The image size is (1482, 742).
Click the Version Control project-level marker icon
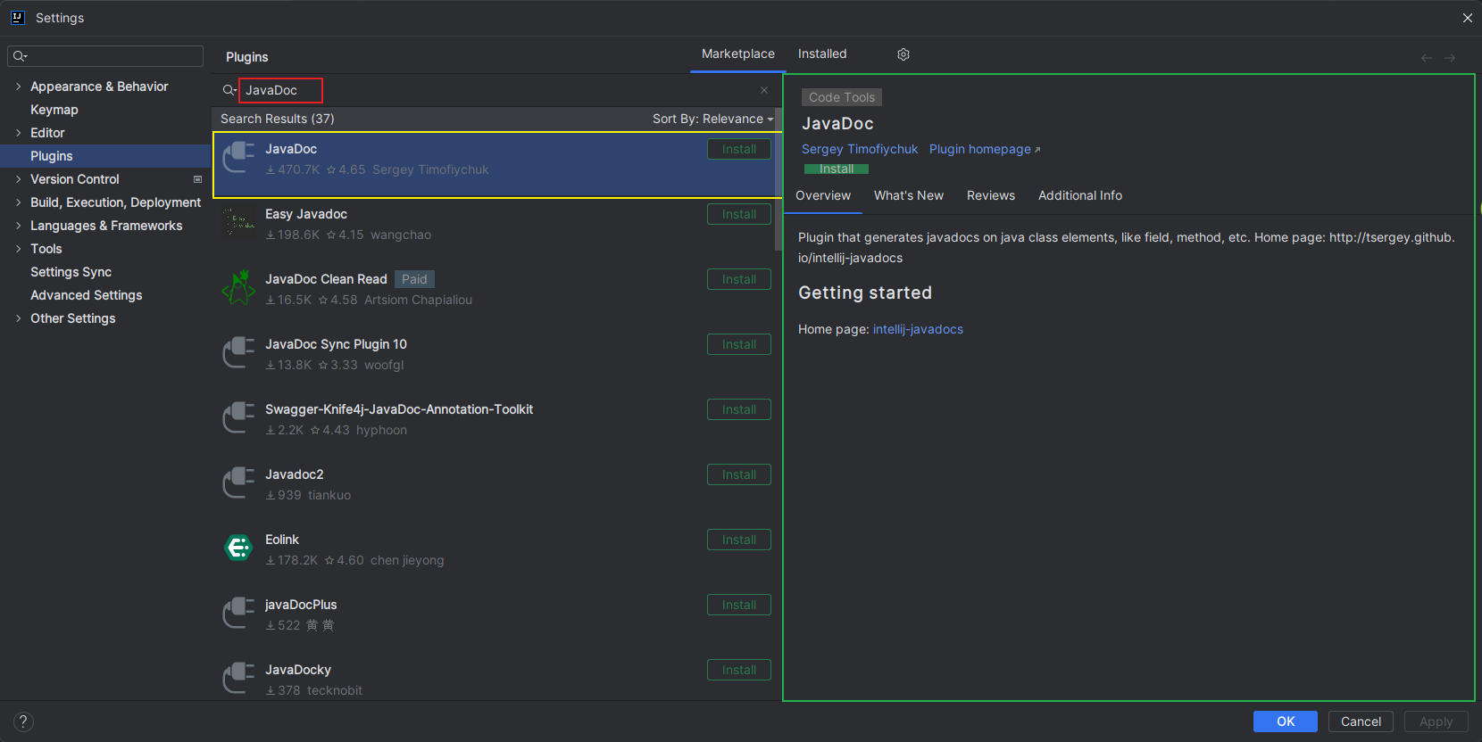(x=198, y=179)
